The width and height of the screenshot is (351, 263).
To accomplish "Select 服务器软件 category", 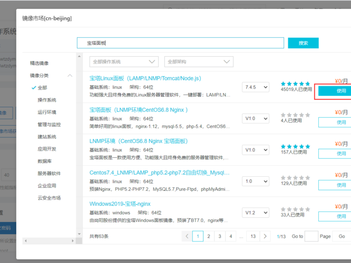I will coord(49,174).
